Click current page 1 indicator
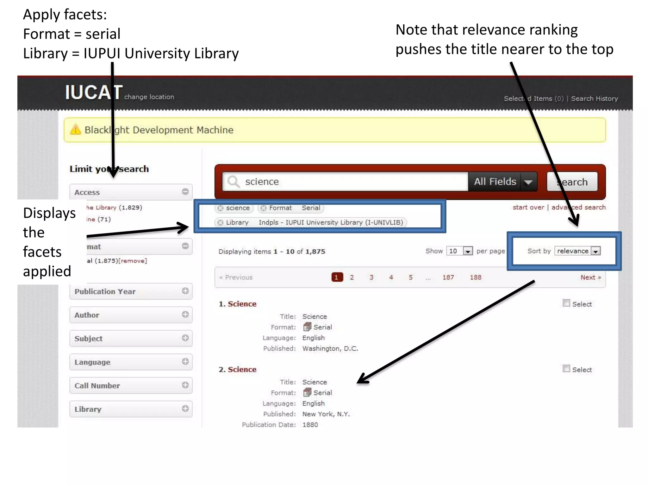 tap(337, 277)
